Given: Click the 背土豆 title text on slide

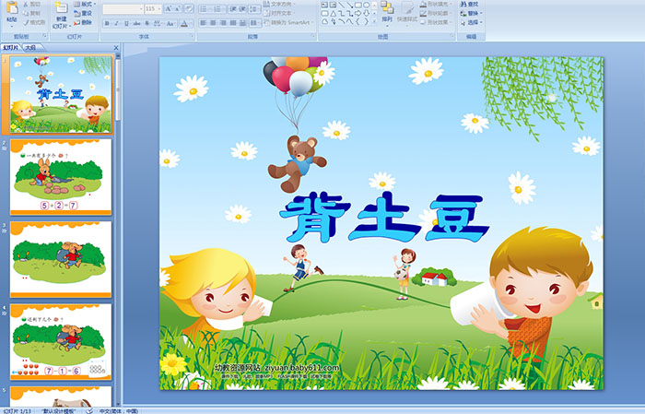Looking at the screenshot, I should click(x=383, y=218).
